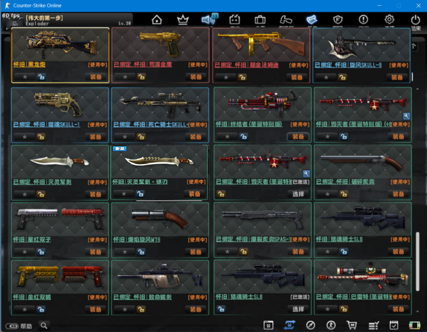Viewport: 427px width, 332px height.
Task: Click the magnifier search icon at bottom
Action: pos(44,325)
